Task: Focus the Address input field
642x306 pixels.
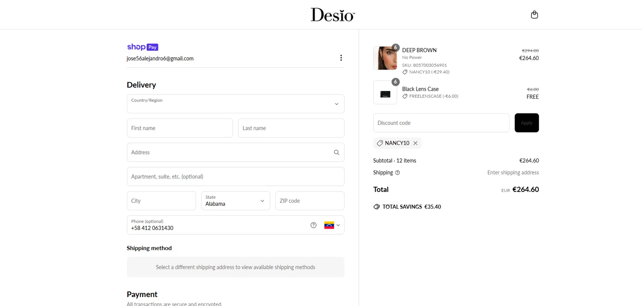Action: tap(235, 152)
